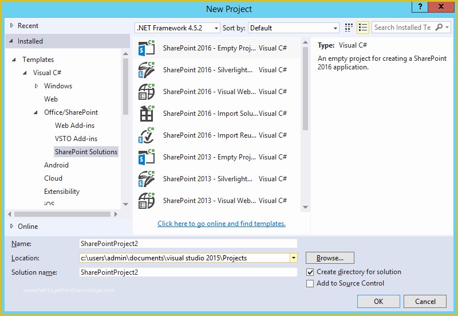
Task: Click tree horizontal scroll left arrow
Action: coord(10,214)
